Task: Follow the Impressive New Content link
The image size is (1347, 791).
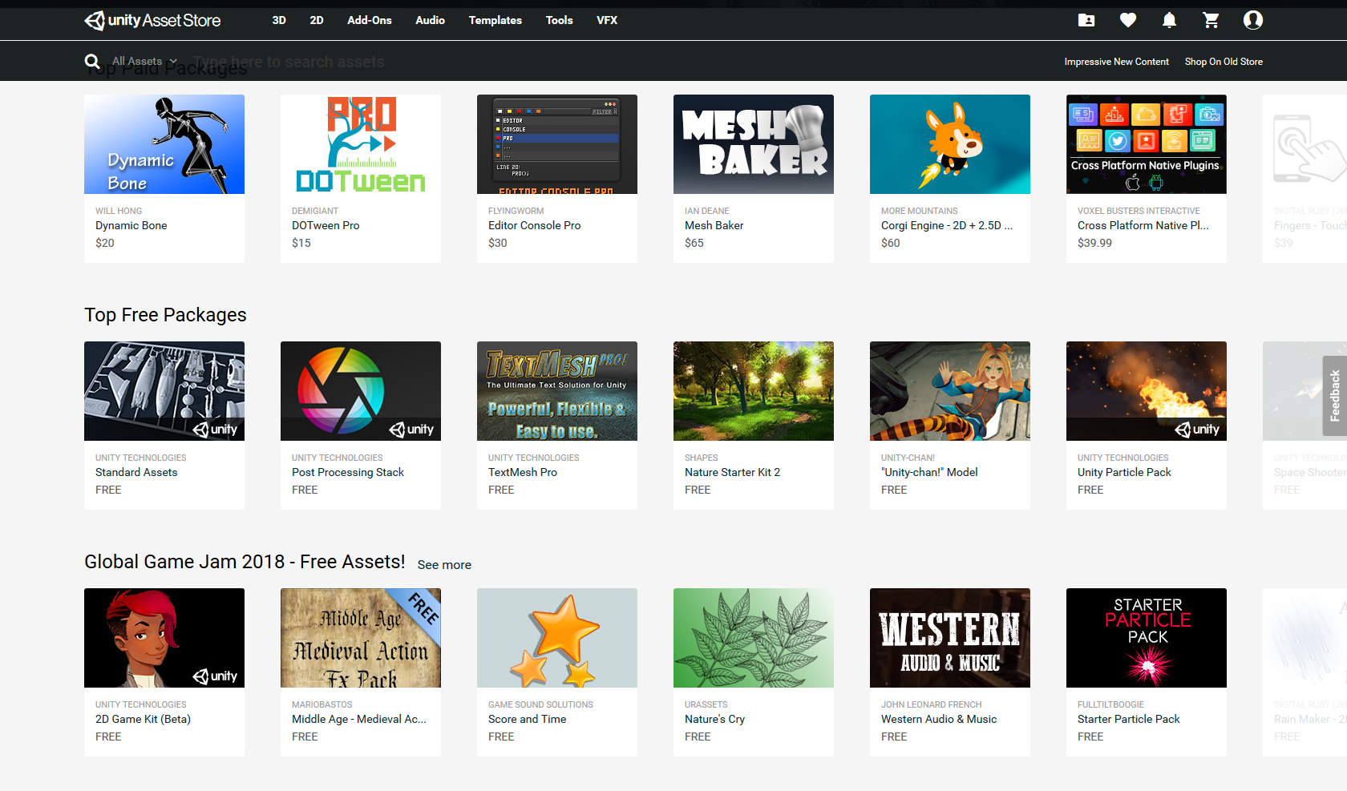Action: pos(1117,62)
